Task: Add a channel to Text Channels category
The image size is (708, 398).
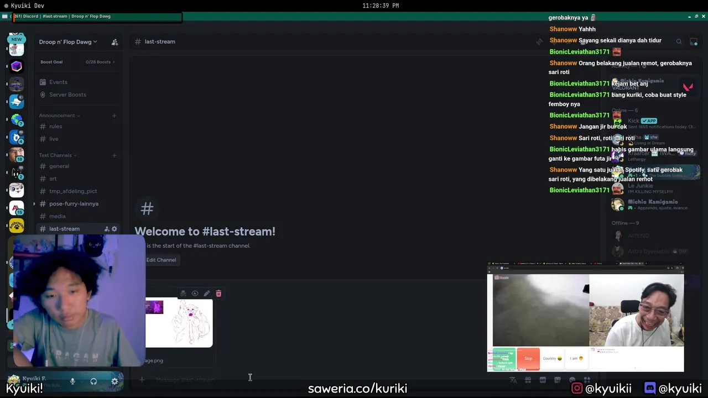Action: [114, 155]
